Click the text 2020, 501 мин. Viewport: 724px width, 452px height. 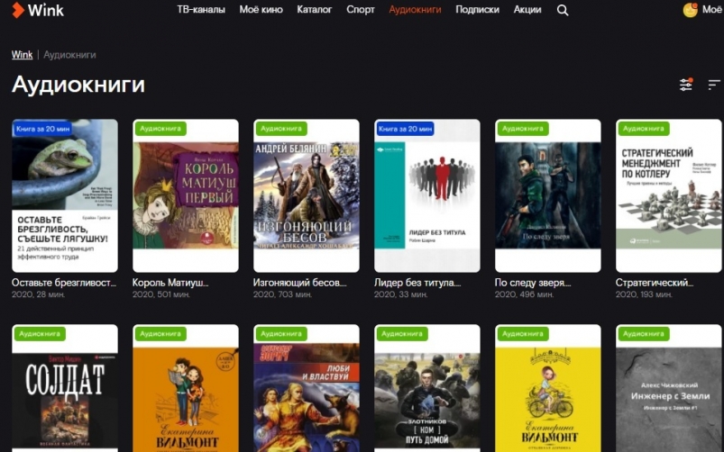[x=161, y=294]
